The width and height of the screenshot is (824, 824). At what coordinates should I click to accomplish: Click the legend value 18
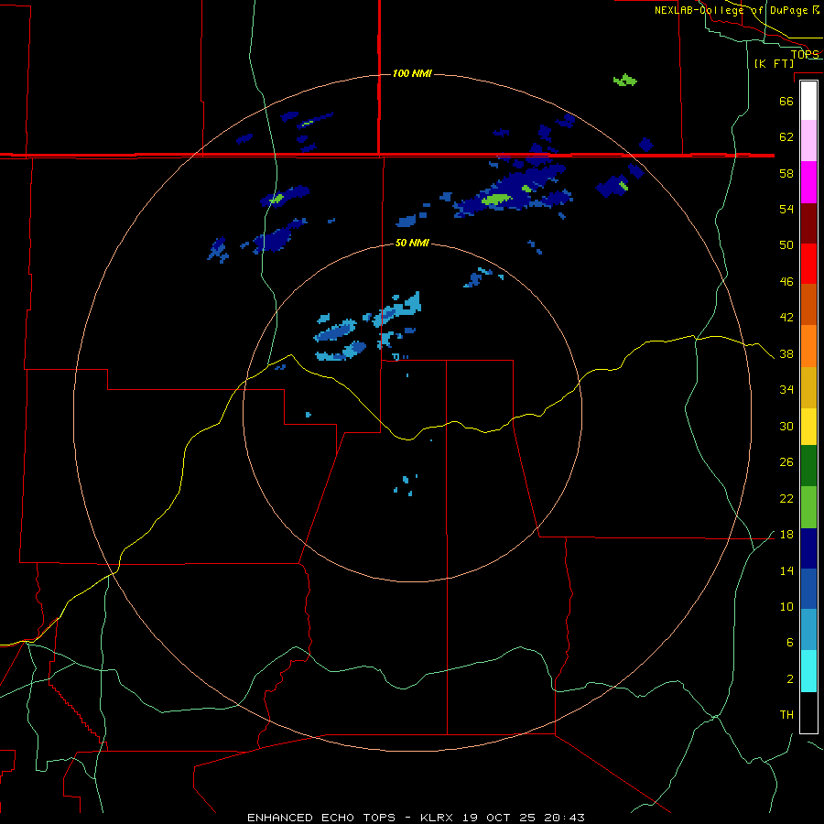coord(786,535)
